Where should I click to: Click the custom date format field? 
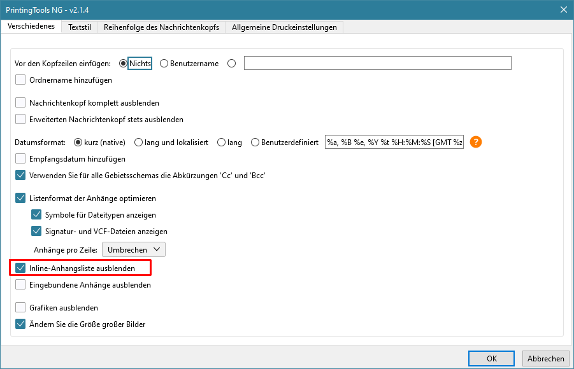(x=394, y=142)
